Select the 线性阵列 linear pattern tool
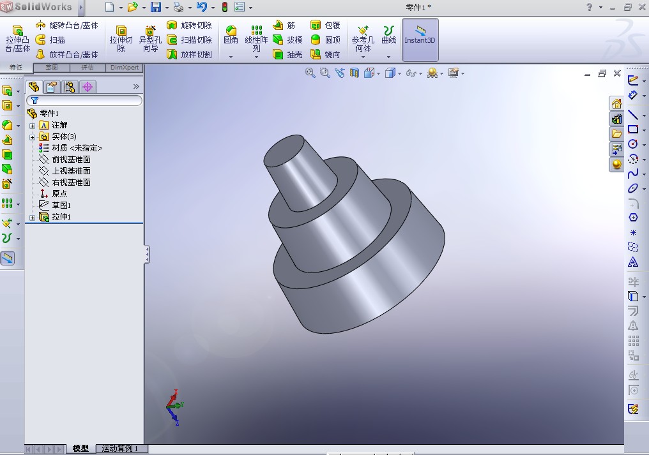 point(257,38)
